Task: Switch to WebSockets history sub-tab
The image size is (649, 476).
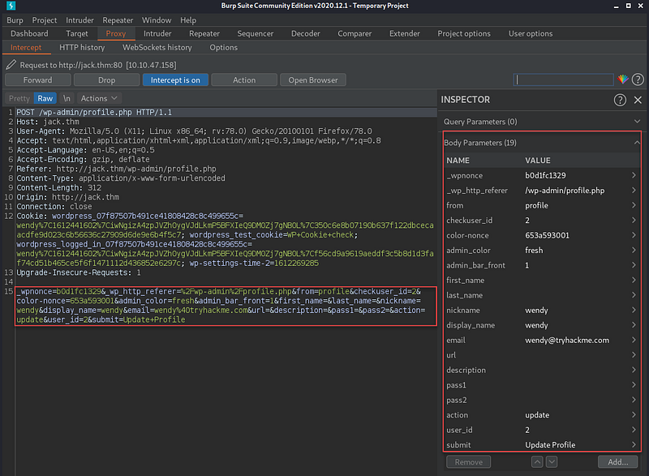Action: click(157, 48)
